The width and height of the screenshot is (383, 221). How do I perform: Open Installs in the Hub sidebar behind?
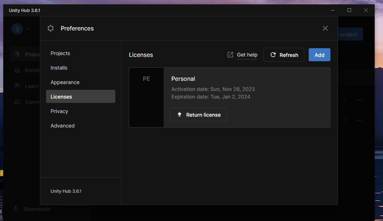point(25,70)
